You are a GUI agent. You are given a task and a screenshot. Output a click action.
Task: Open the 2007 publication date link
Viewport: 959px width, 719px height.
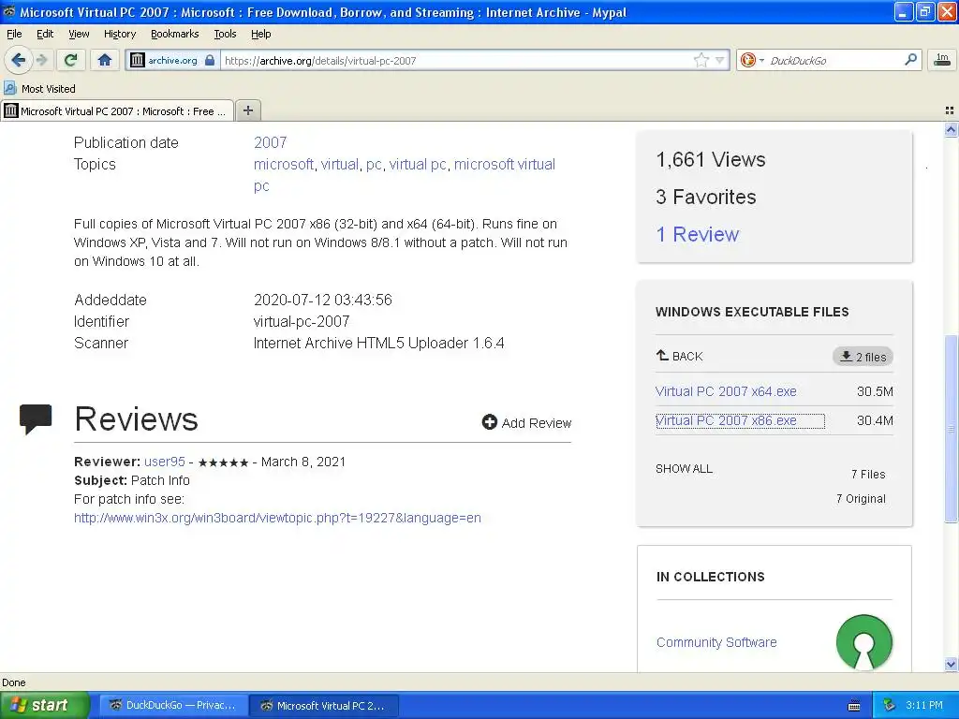[x=270, y=142]
